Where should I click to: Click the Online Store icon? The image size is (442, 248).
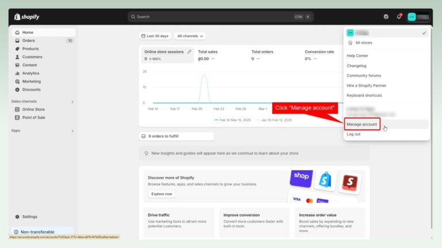[x=17, y=110]
